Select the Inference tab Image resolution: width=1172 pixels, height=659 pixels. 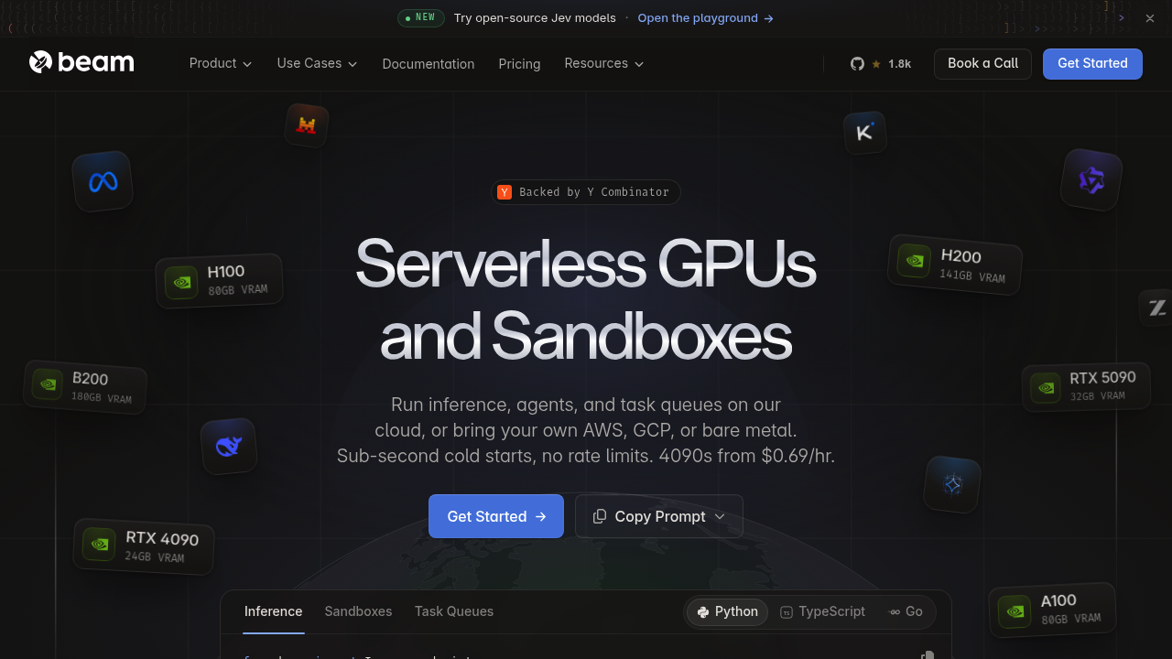point(273,611)
